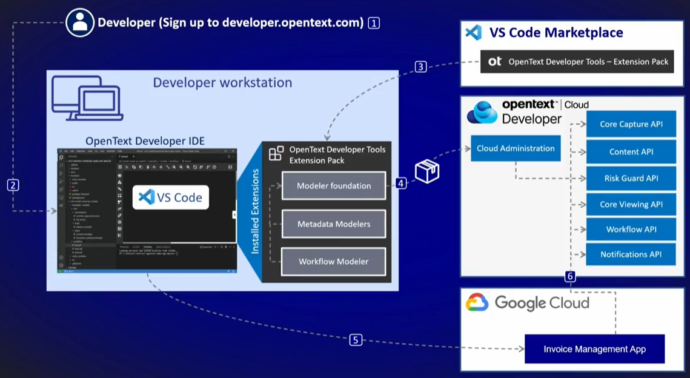Click the Developer user profile icon
The width and height of the screenshot is (690, 378).
pyautogui.click(x=79, y=22)
